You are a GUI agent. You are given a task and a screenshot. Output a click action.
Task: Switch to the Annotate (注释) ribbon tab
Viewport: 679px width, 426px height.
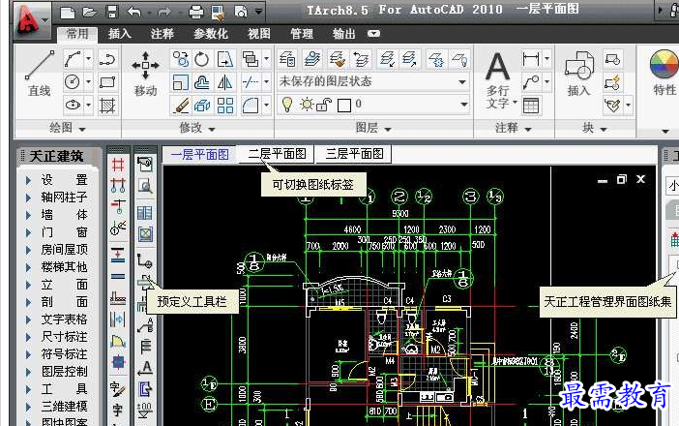[x=162, y=34]
